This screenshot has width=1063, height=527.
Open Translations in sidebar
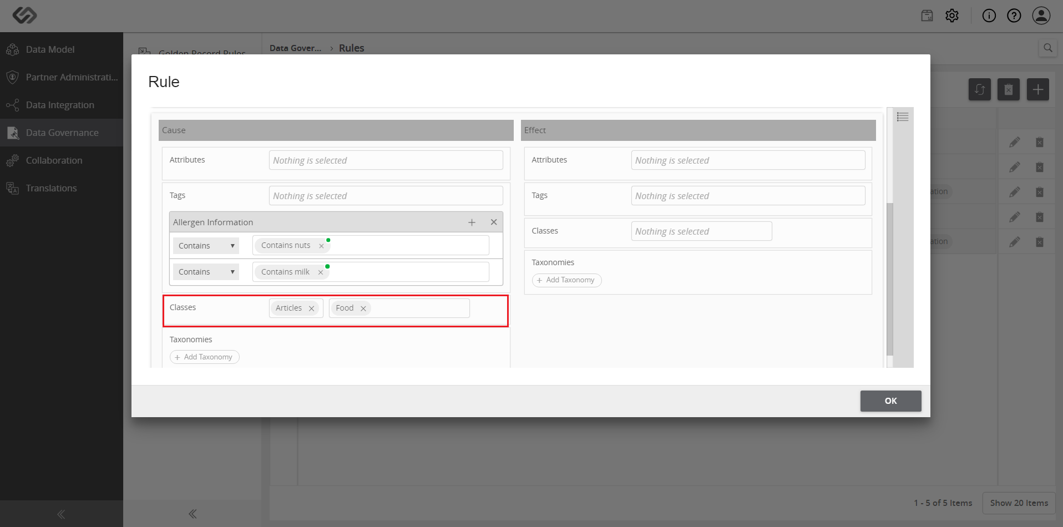click(62, 188)
